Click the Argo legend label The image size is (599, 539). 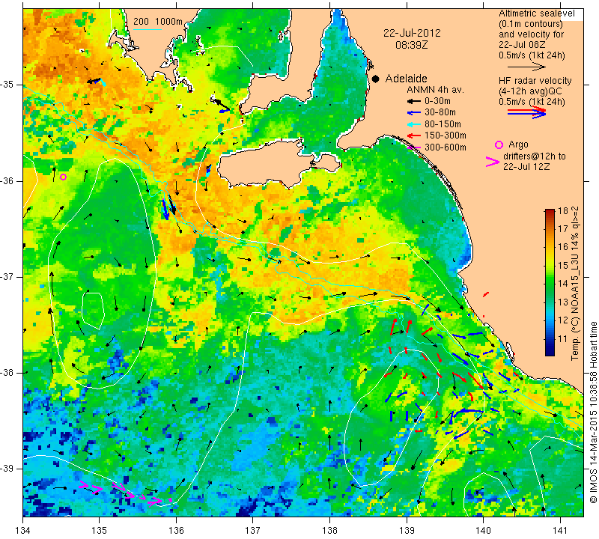click(518, 144)
